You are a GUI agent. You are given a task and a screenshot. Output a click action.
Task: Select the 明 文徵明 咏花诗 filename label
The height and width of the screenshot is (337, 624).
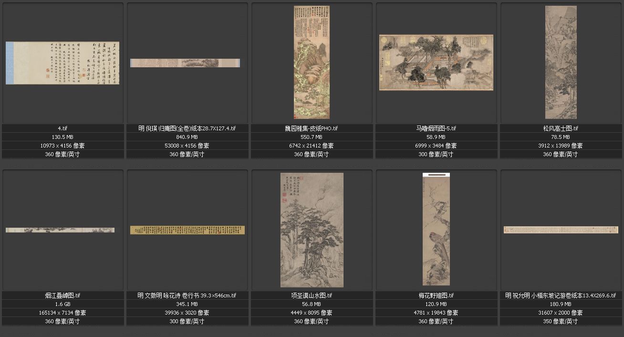[x=187, y=295]
